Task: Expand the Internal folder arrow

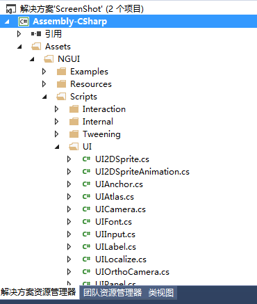Action: [56, 122]
